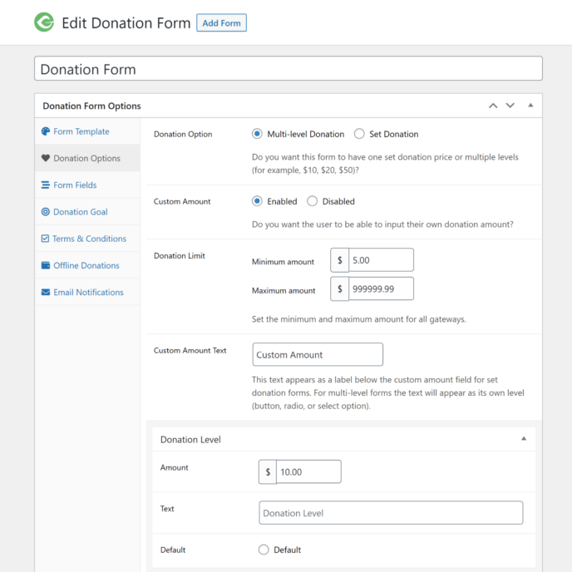The image size is (572, 572).
Task: Click 'Set the minimum and maximum amount' description
Action: tap(358, 319)
